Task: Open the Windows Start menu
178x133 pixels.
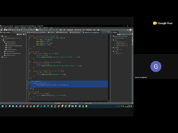Action: point(3,106)
